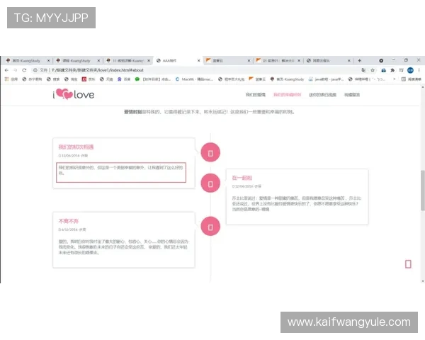The image size is (425, 340).
Task: Click the scrollbar down arrow
Action: [423, 281]
